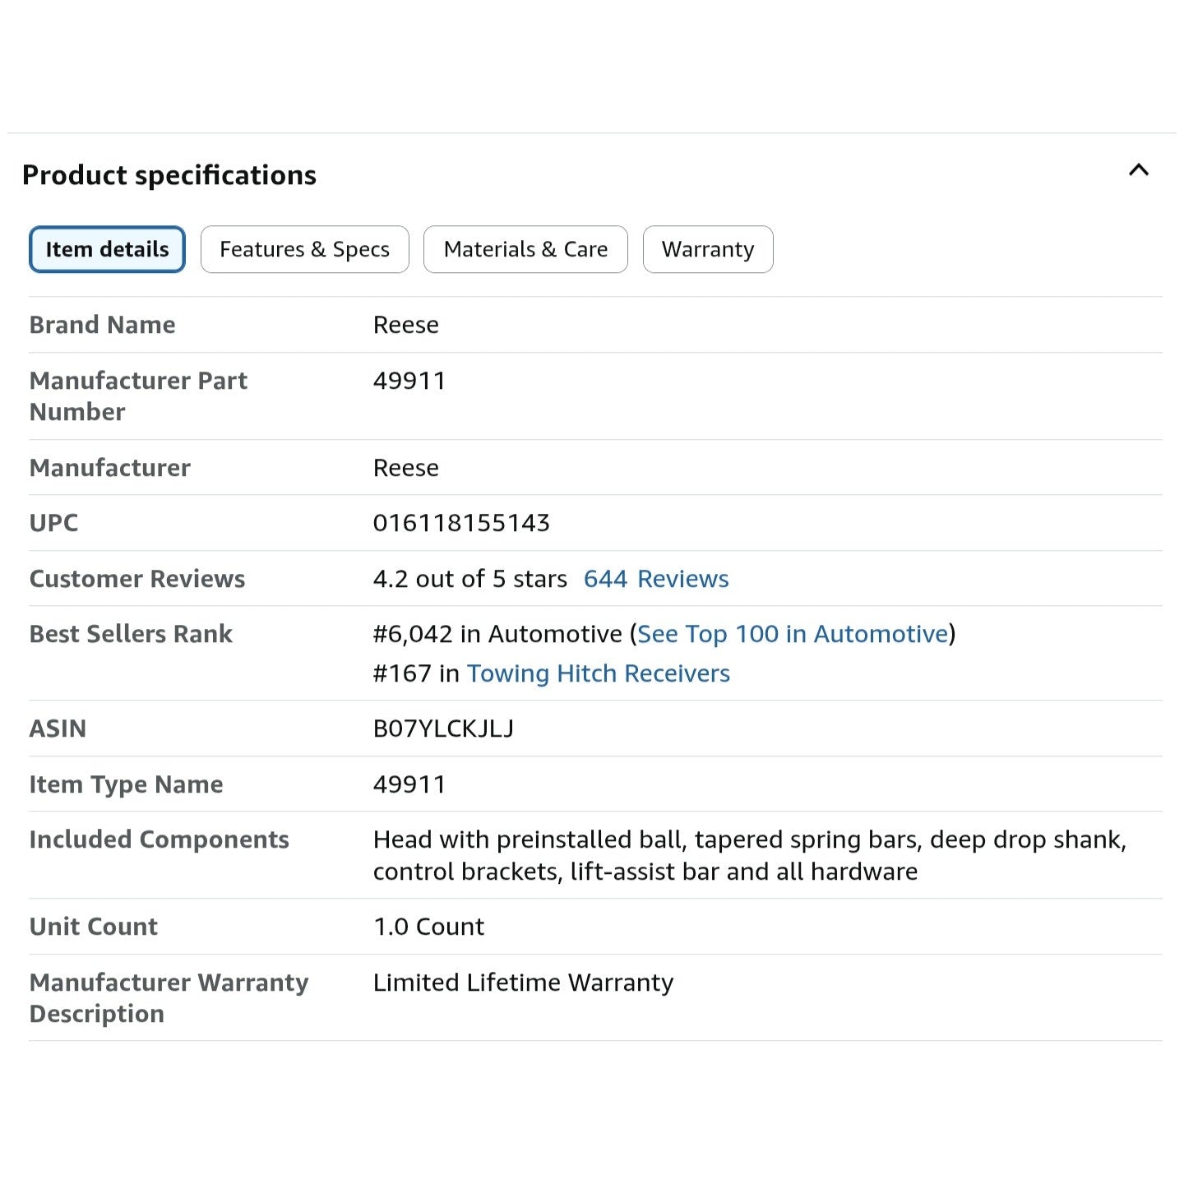This screenshot has height=1184, width=1184.
Task: Open the Materials & Care tab
Action: (x=525, y=249)
